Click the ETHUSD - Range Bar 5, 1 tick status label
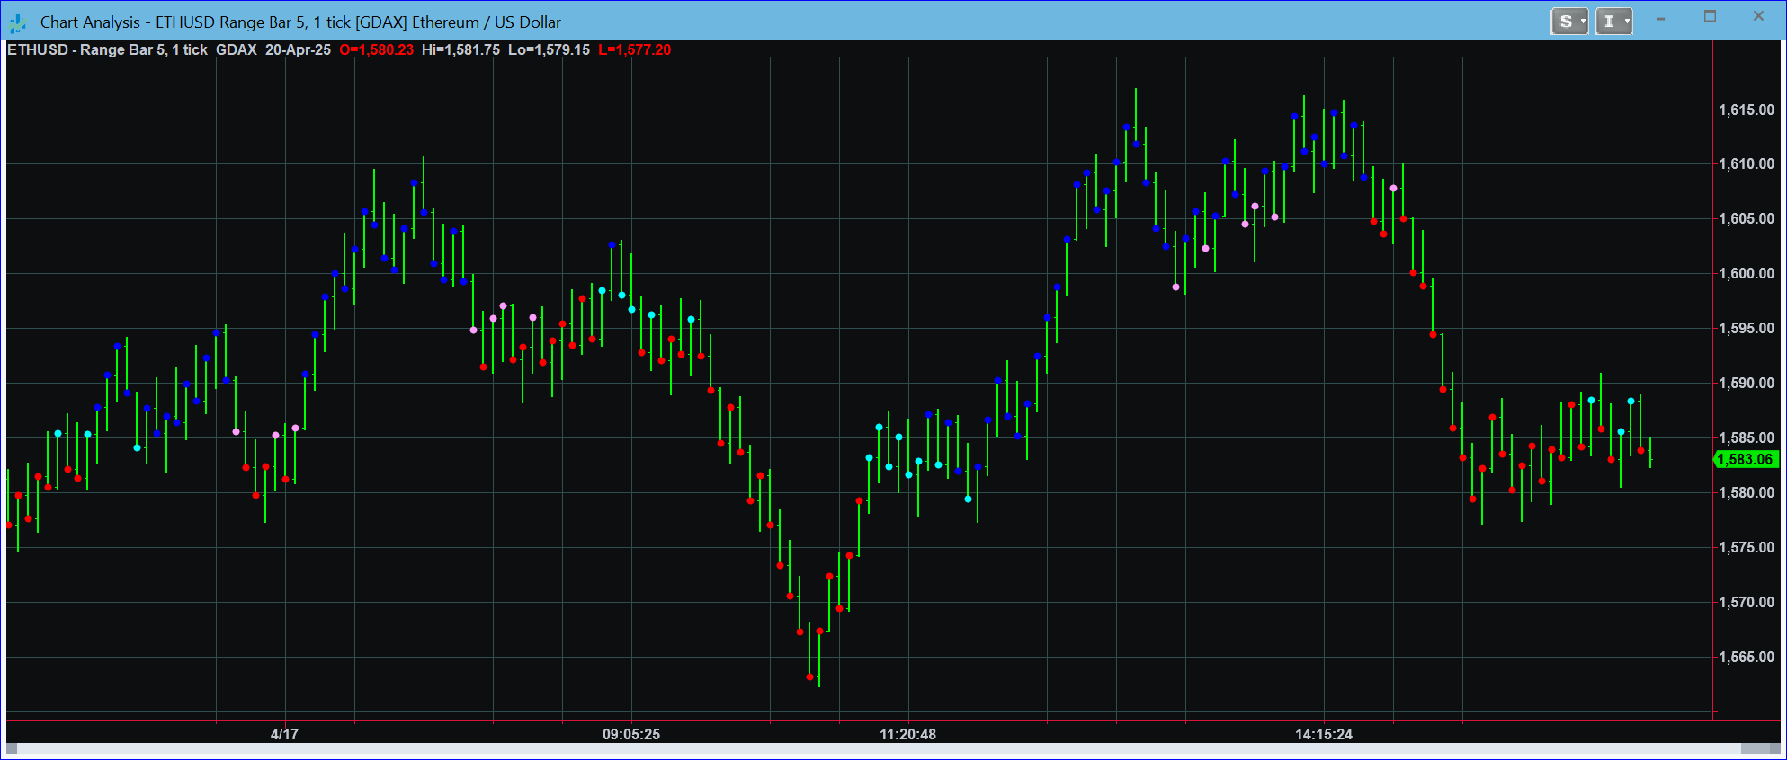This screenshot has width=1787, height=760. 107,50
